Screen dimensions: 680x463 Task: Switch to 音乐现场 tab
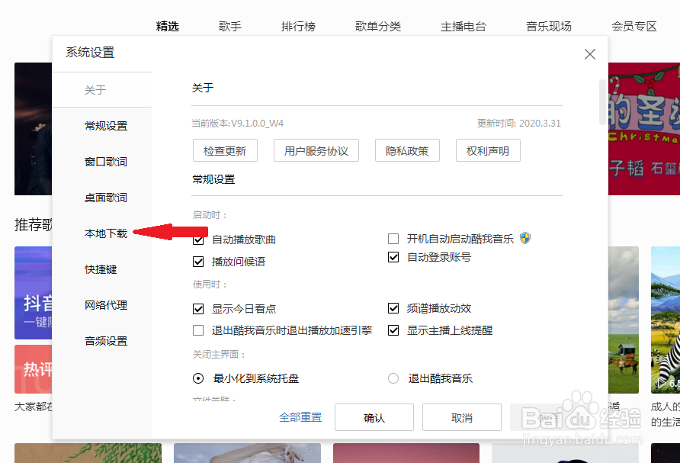pyautogui.click(x=549, y=27)
